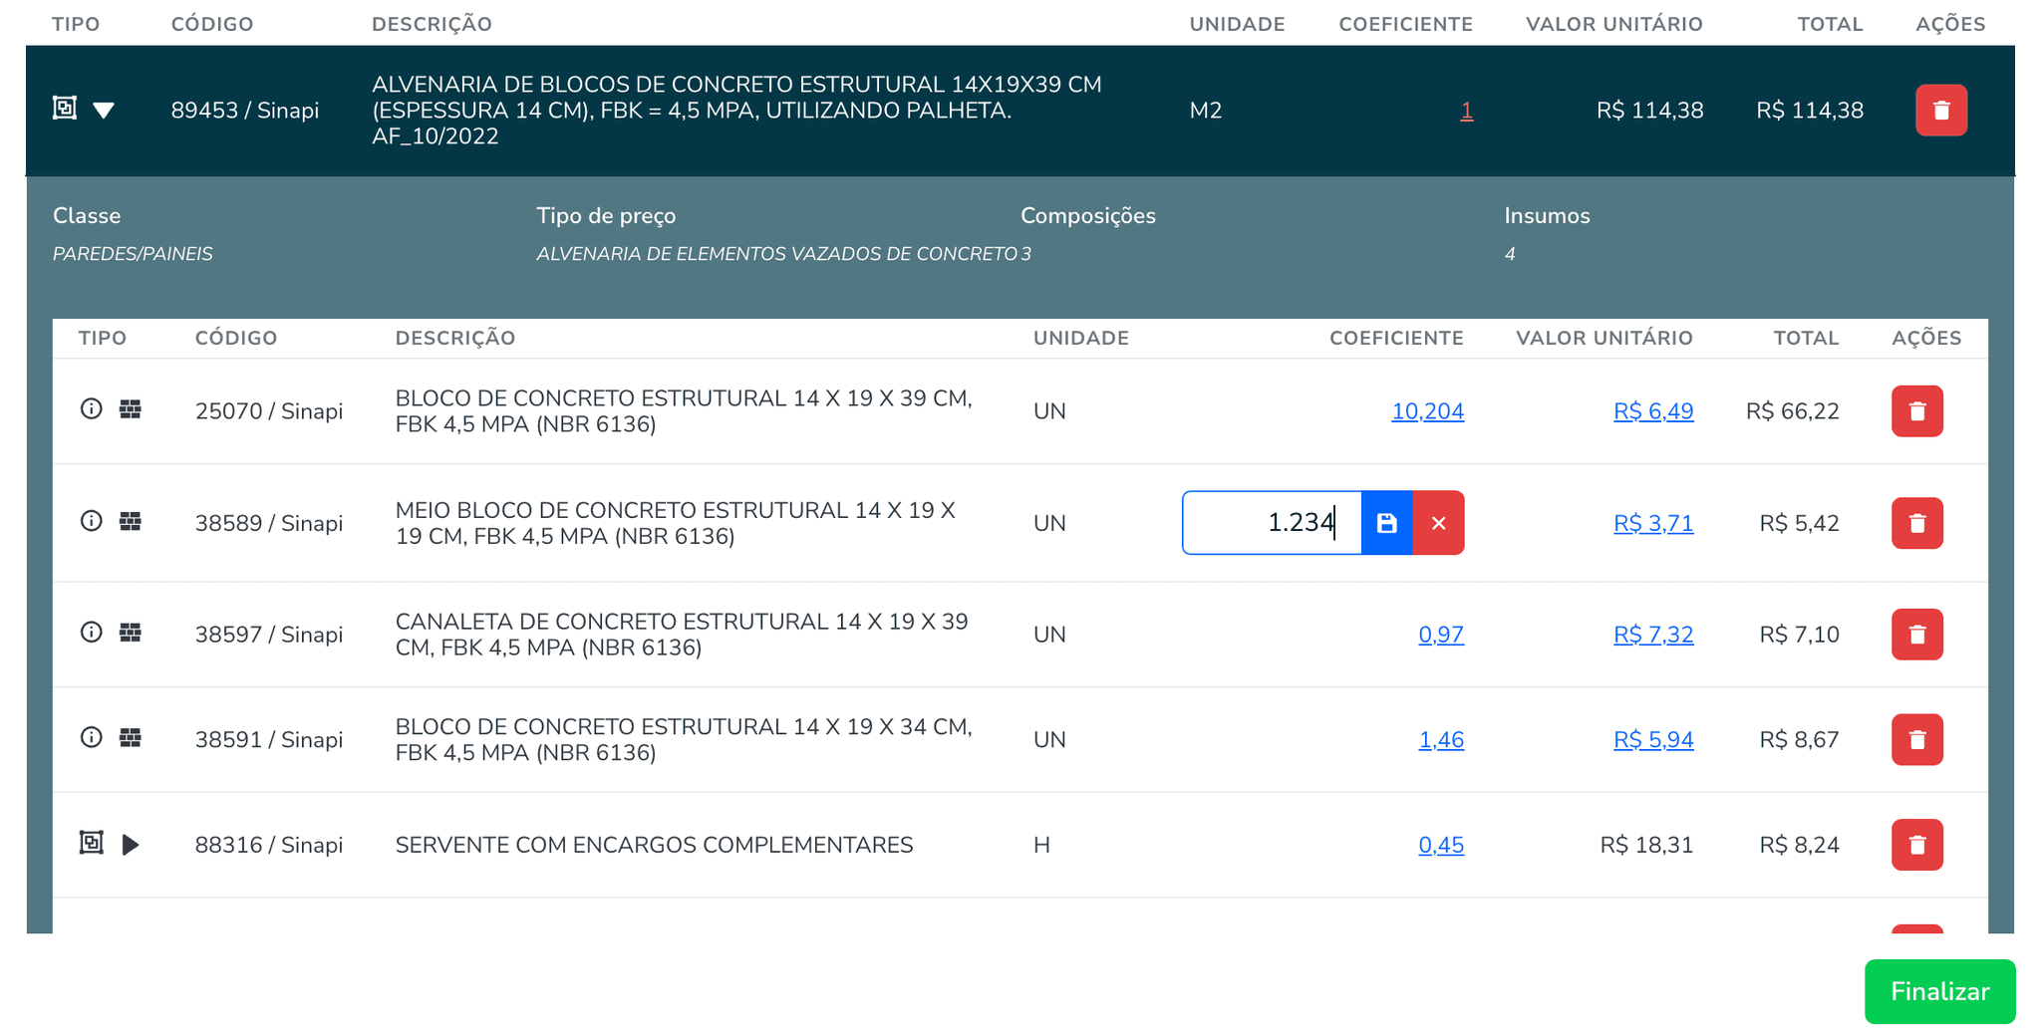Delete BLOCO 25070 row using trash icon
Viewport: 2041px width, 1036px height.
[1917, 410]
